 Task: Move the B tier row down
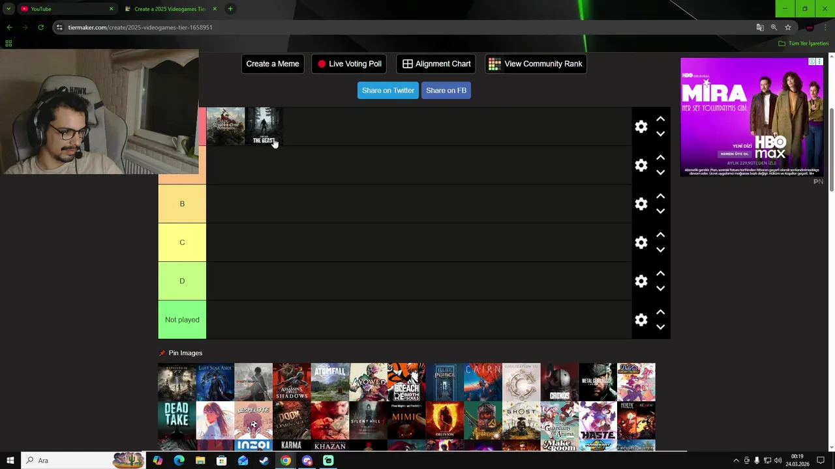[x=660, y=211]
